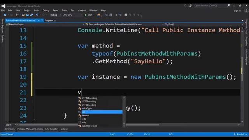This screenshot has width=249, height=140.
Task: Click the Navigate Backward toolbar icon
Action: point(5,15)
